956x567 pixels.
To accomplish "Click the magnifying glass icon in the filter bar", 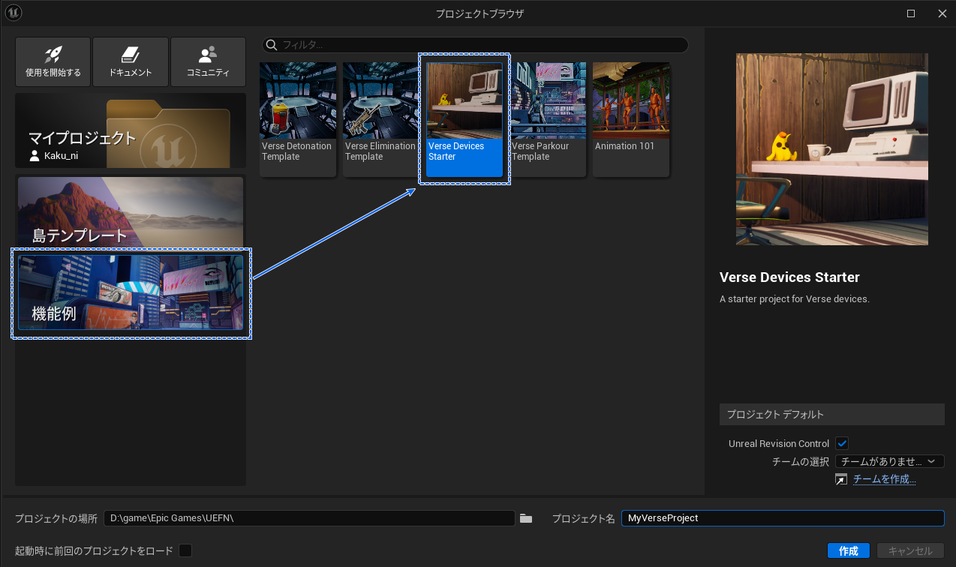I will point(271,44).
